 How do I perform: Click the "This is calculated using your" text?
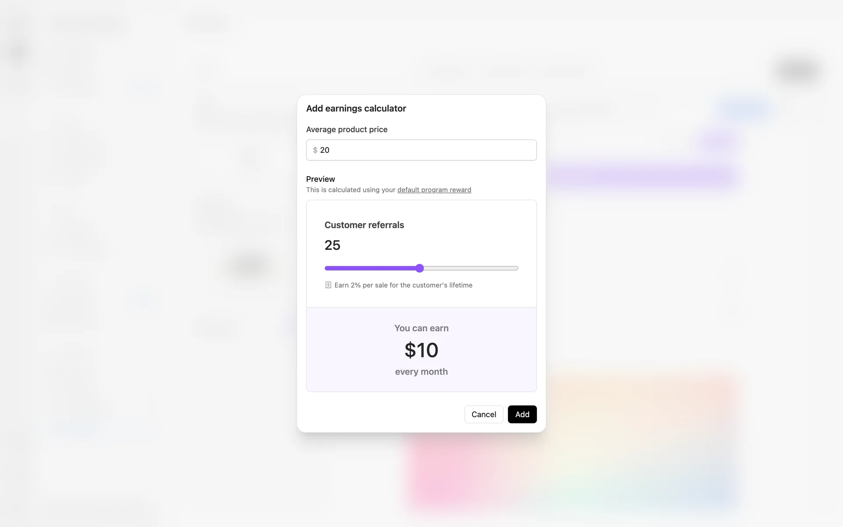click(351, 190)
